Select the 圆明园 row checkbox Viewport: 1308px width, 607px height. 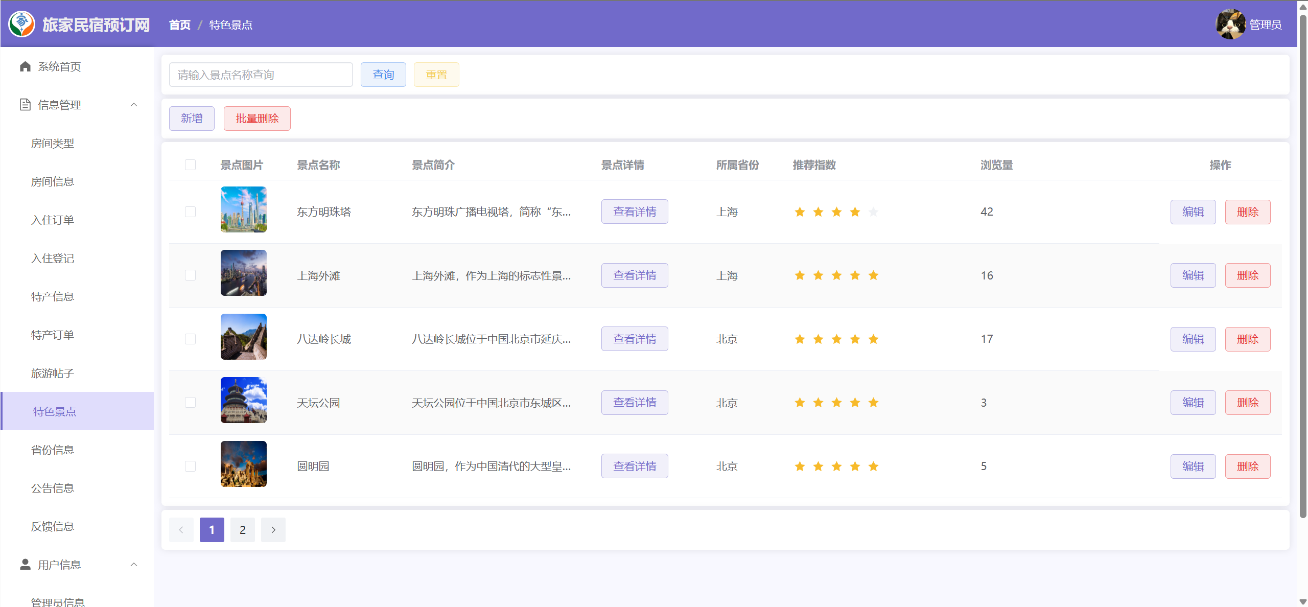click(x=190, y=466)
